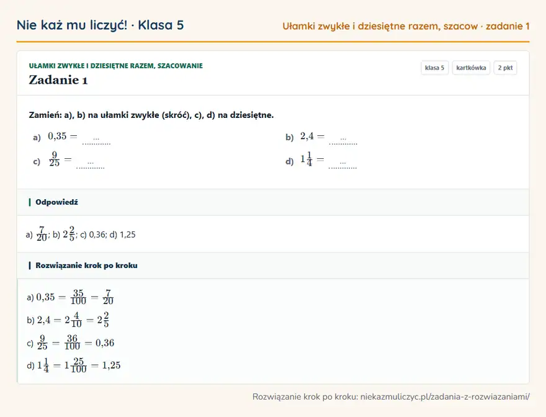Click the answer blank after 1 1/4
Screen dimensions: 546x417
(342, 164)
